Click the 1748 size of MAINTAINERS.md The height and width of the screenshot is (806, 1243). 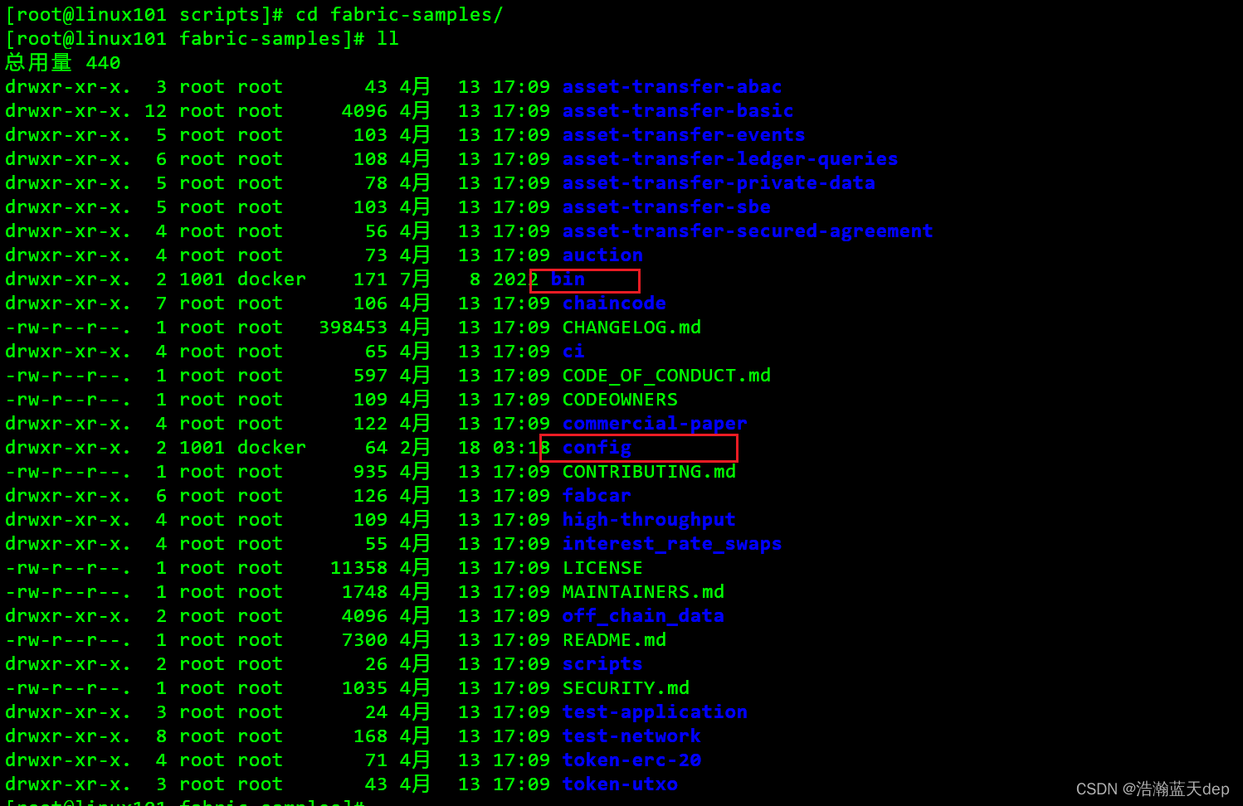tap(364, 592)
